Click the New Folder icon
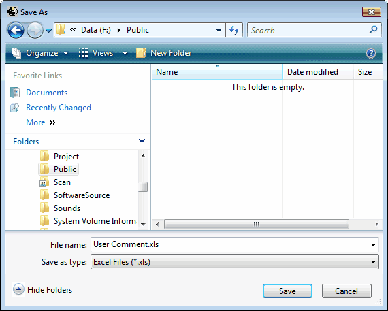 [x=141, y=53]
